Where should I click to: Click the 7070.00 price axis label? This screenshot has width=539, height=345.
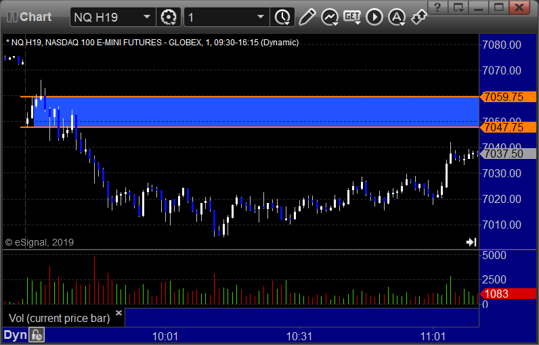click(x=502, y=71)
